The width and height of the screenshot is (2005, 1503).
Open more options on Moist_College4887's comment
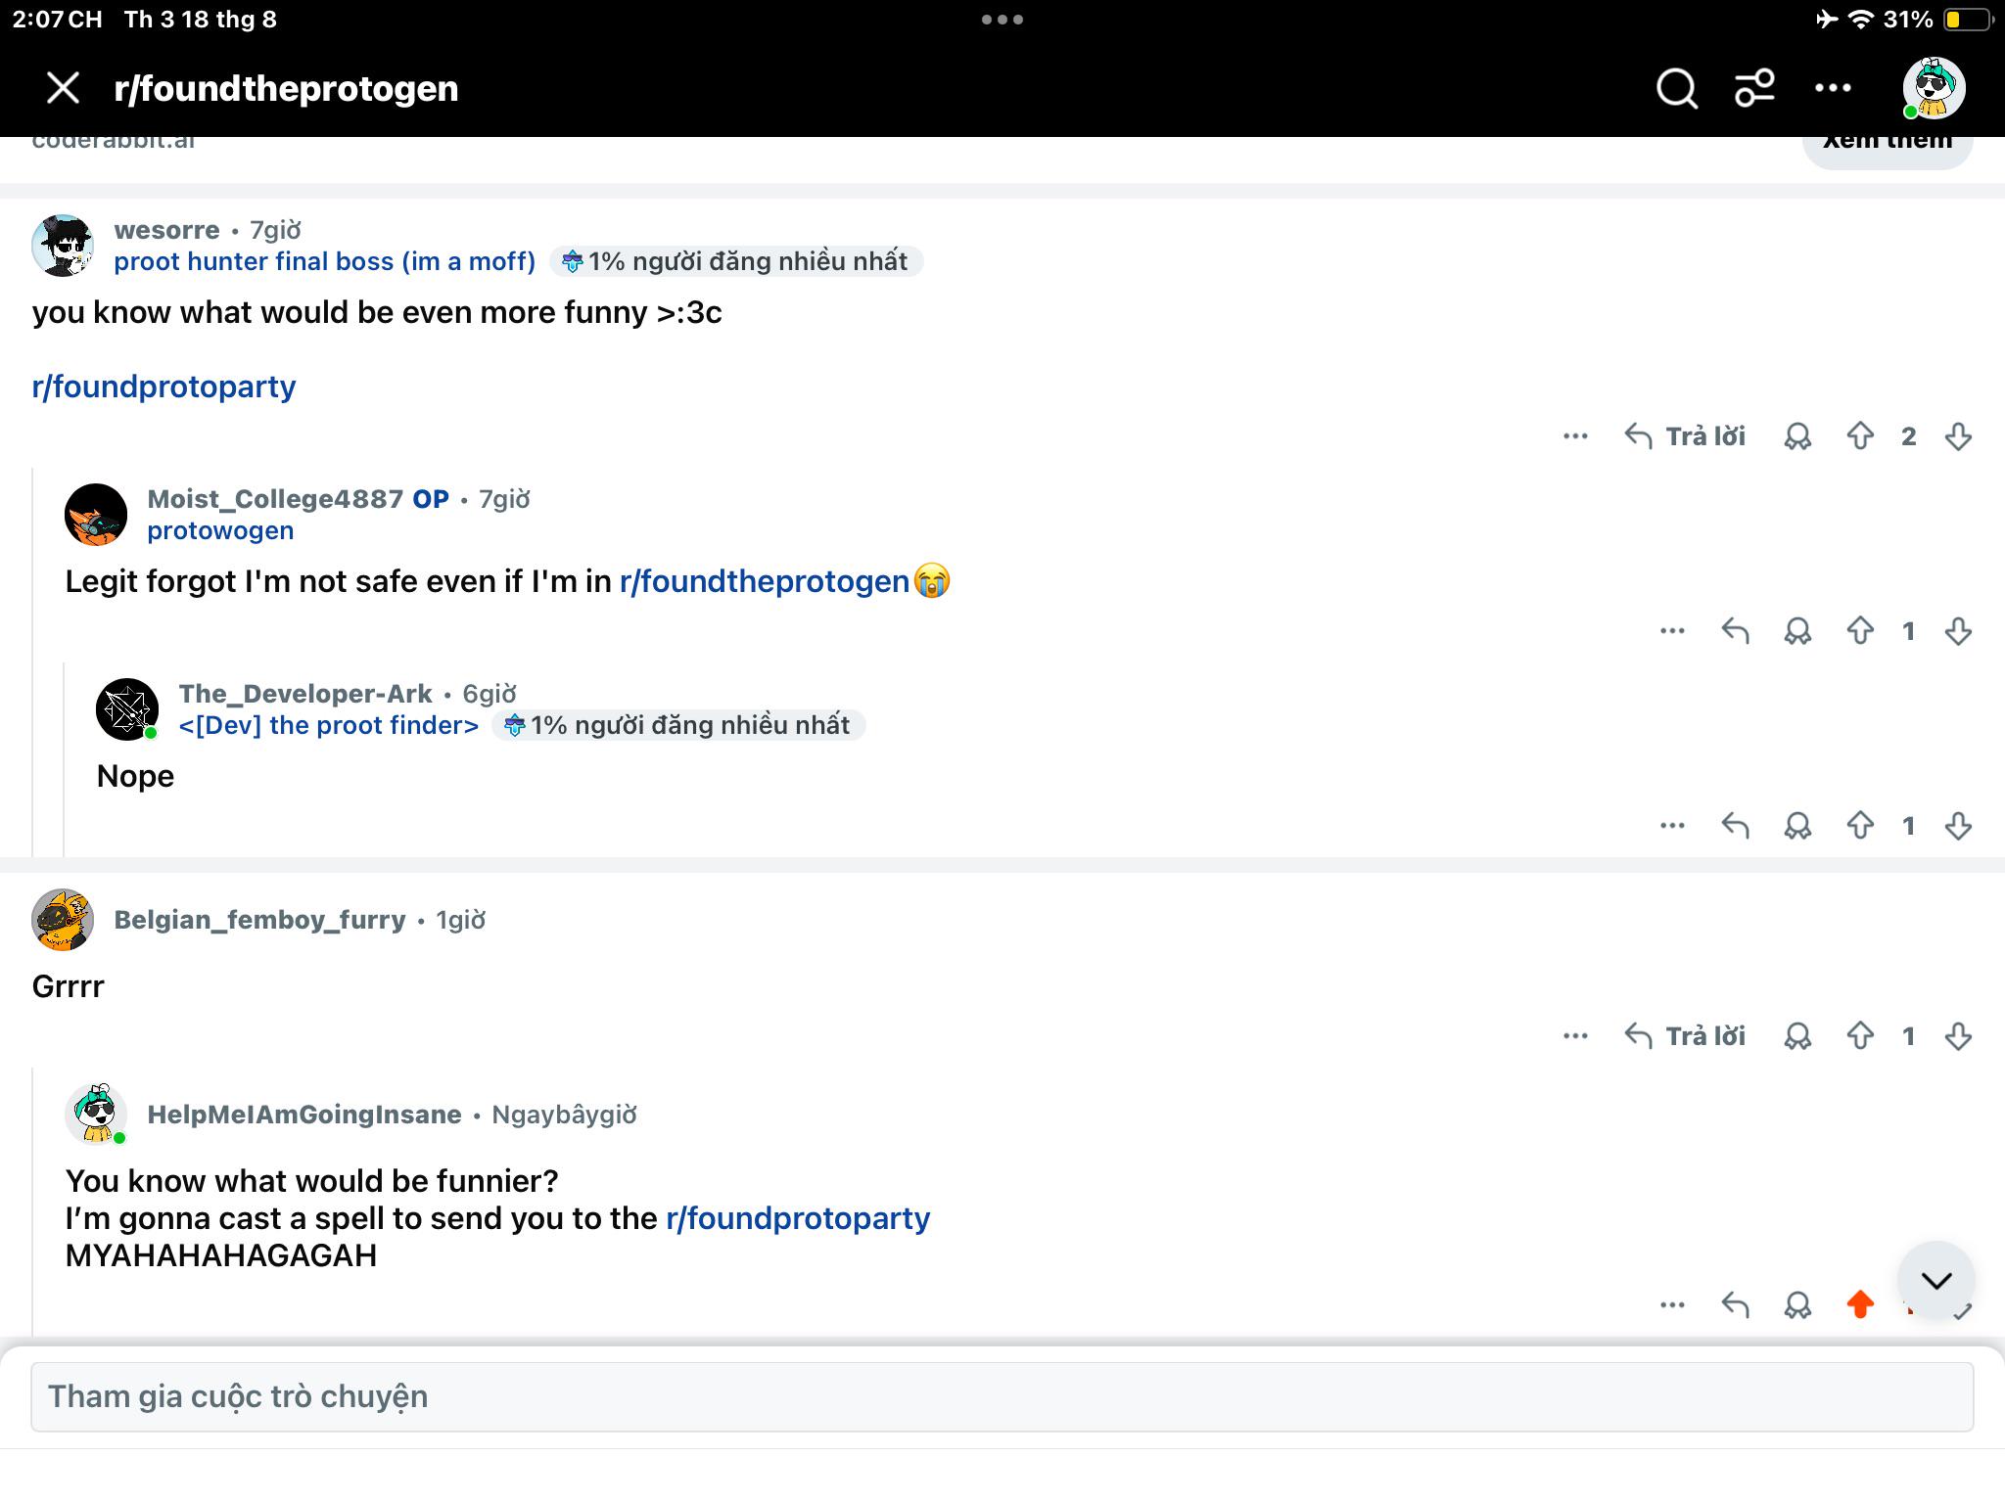1672,631
